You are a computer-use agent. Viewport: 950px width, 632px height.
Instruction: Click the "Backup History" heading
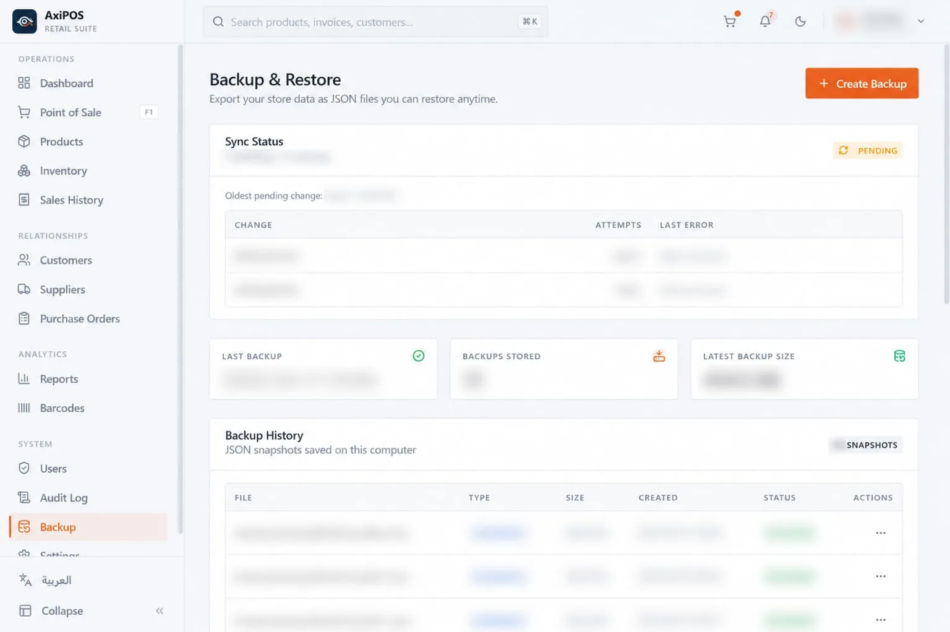coord(264,435)
